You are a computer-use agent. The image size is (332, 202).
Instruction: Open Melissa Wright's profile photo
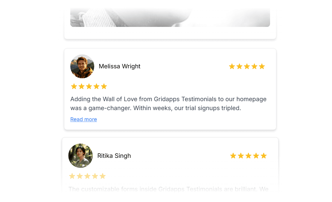(82, 66)
